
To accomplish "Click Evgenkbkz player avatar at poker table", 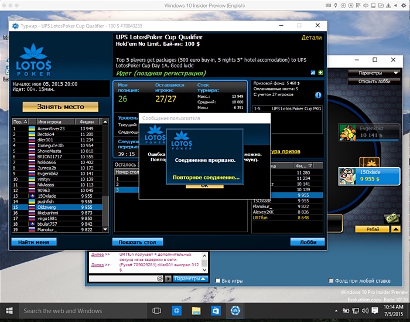I will [x=347, y=133].
